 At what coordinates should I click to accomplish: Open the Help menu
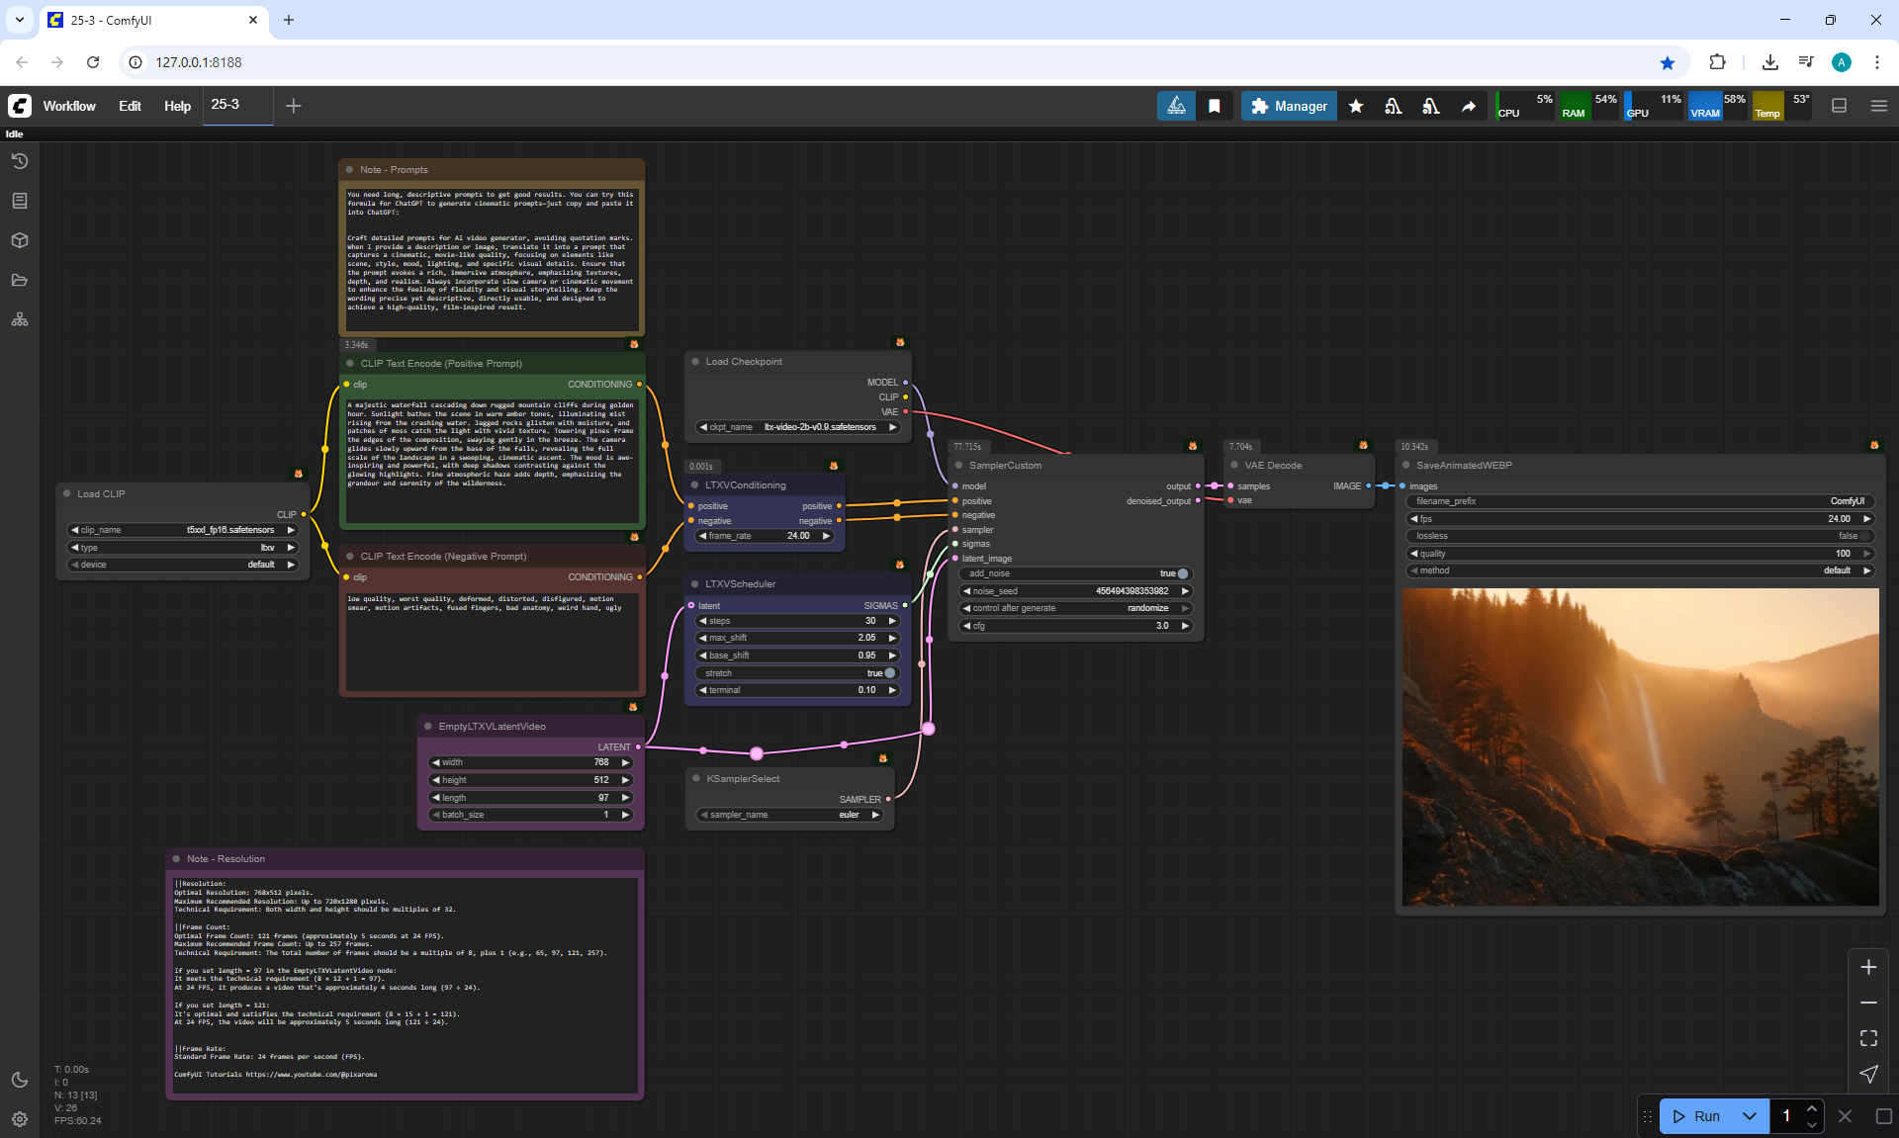[x=177, y=106]
